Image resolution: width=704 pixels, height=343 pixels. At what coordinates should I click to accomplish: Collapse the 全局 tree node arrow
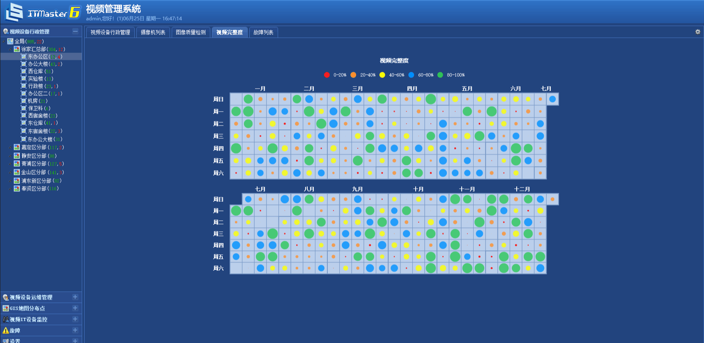(x=4, y=41)
